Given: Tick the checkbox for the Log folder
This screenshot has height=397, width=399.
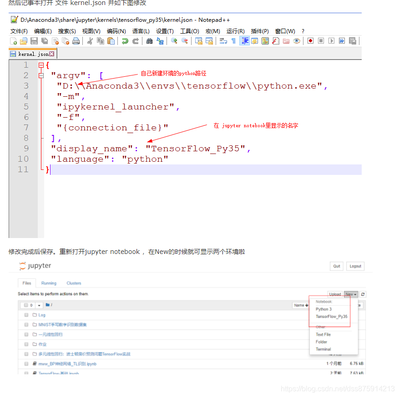Looking at the screenshot, I should pyautogui.click(x=26, y=315).
